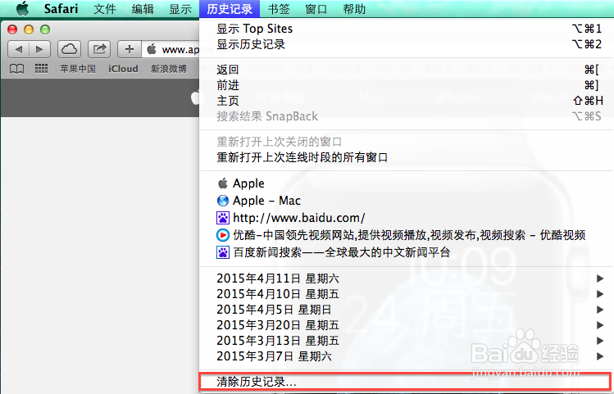Screen dimensions: 614x394
Task: Expand 2015年4月5日 星期日 submenu
Action: [x=407, y=310]
